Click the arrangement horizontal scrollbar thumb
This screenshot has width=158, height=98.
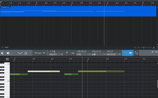pos(7,47)
